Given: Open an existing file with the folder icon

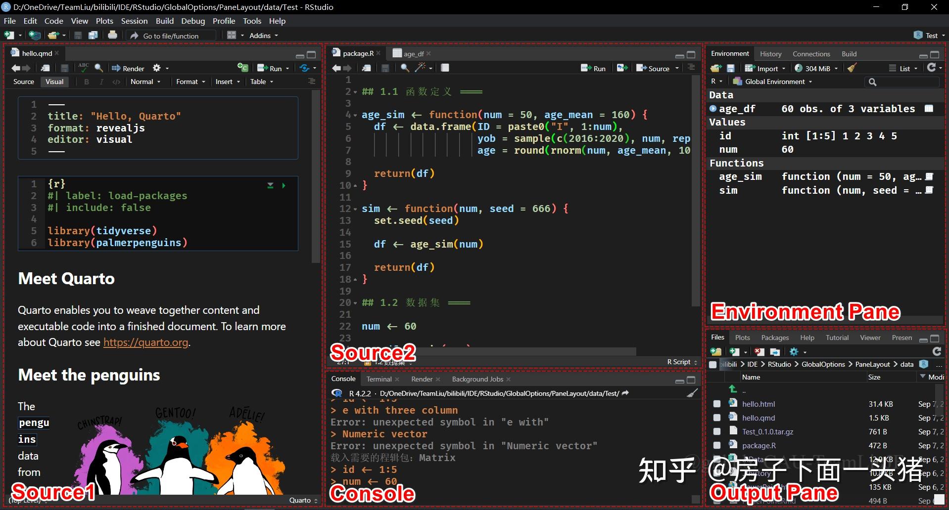Looking at the screenshot, I should tap(53, 35).
